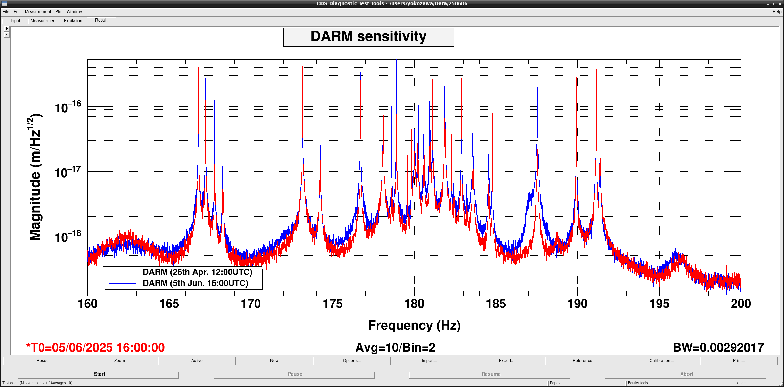This screenshot has width=784, height=387.
Task: Open the Window menu
Action: 74,12
